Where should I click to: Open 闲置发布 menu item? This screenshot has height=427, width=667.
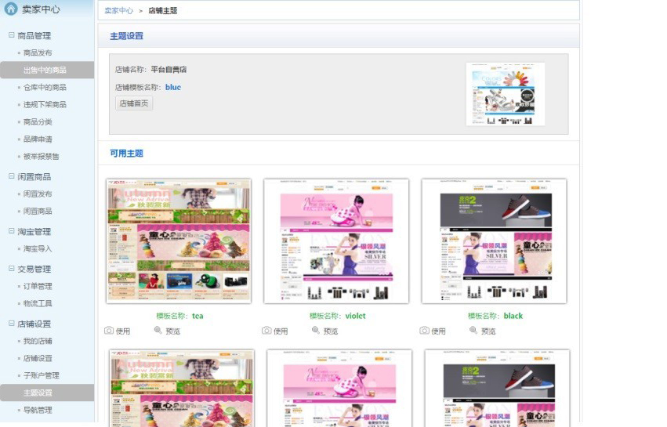tap(38, 194)
